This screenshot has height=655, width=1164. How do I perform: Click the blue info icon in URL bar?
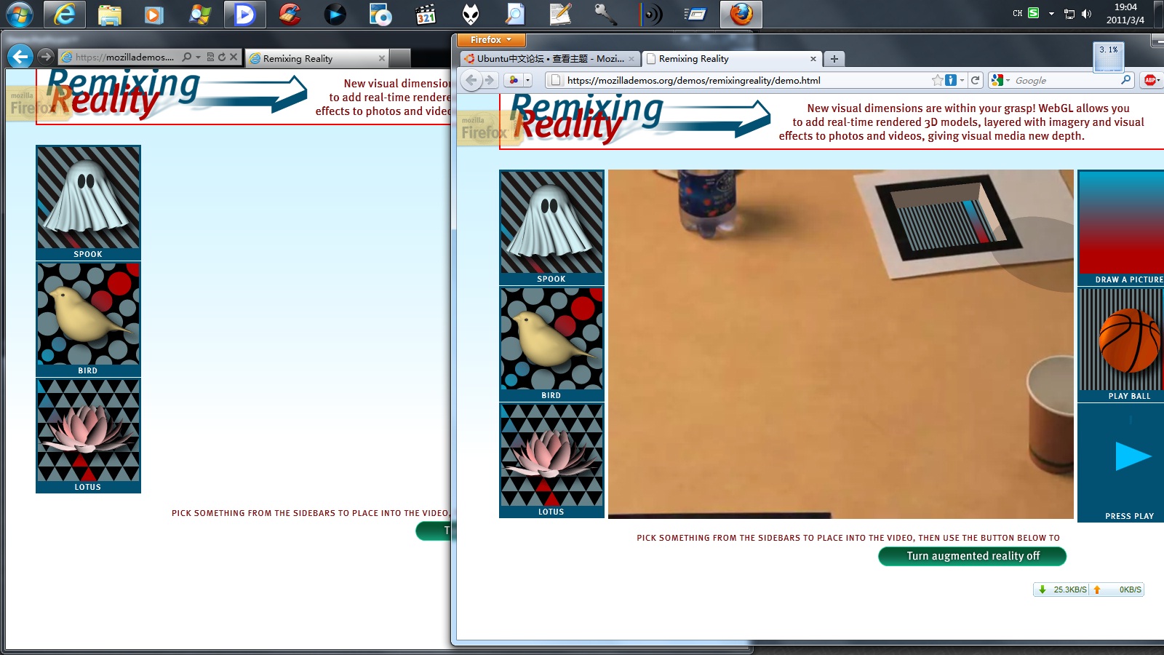pyautogui.click(x=951, y=80)
